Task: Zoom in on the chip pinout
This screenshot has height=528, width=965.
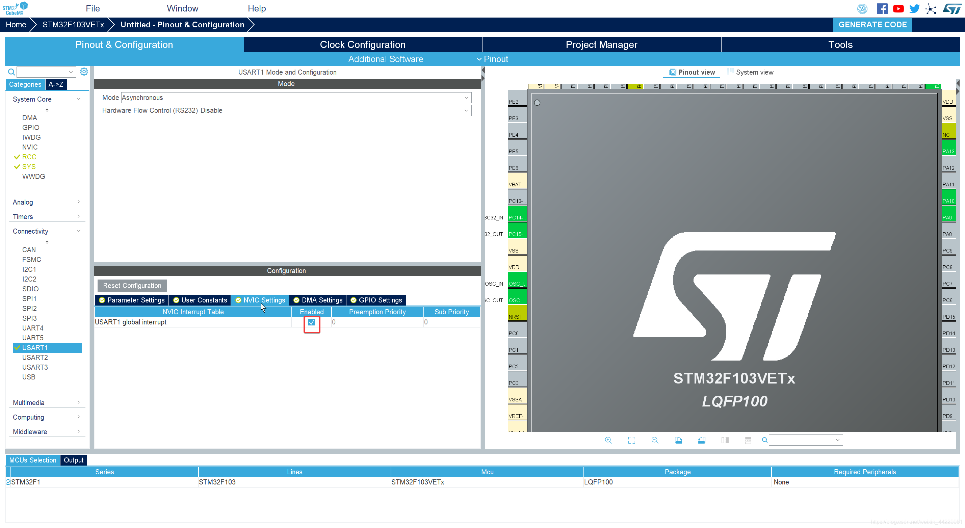Action: (608, 440)
